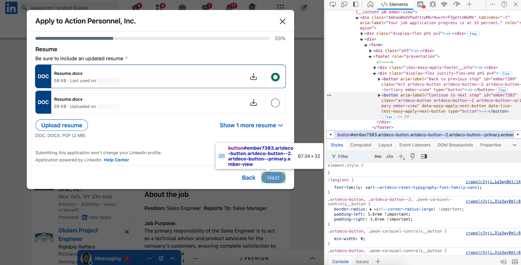Open Messaging options three dots
Viewport: 521px width, 265px height.
[x=149, y=258]
